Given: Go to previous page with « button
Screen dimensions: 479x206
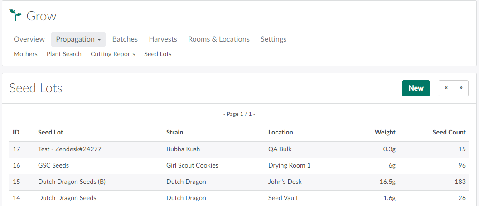Looking at the screenshot, I should coord(446,88).
